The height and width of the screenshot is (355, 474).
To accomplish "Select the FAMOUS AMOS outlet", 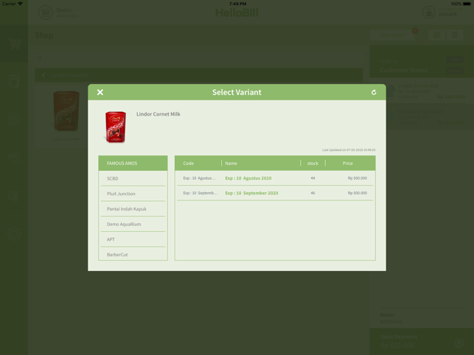I will [x=133, y=164].
